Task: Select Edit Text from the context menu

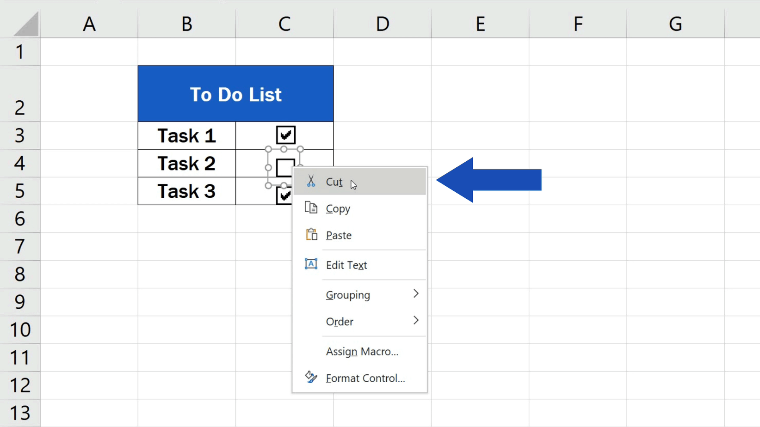Action: click(346, 265)
